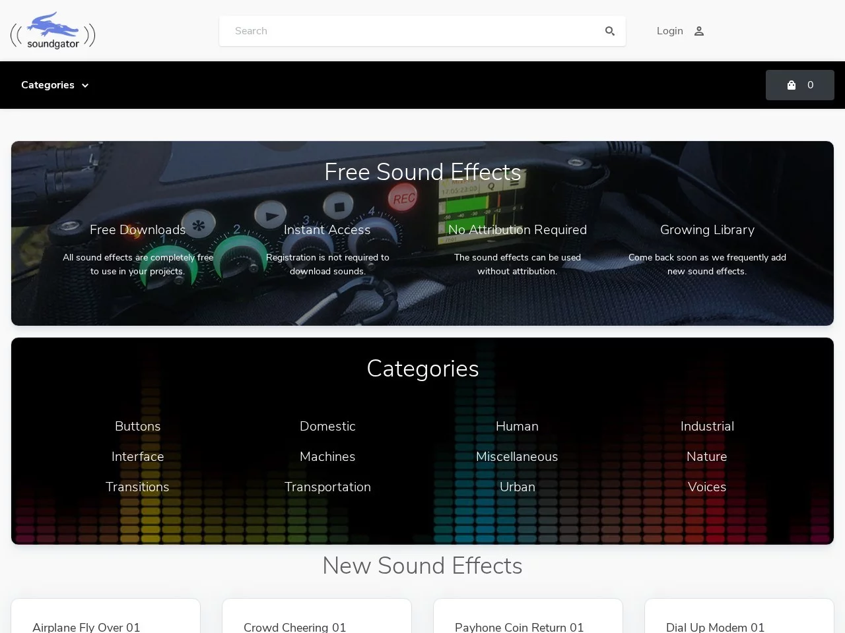Open the Voices sound category
845x633 pixels.
pyautogui.click(x=707, y=487)
